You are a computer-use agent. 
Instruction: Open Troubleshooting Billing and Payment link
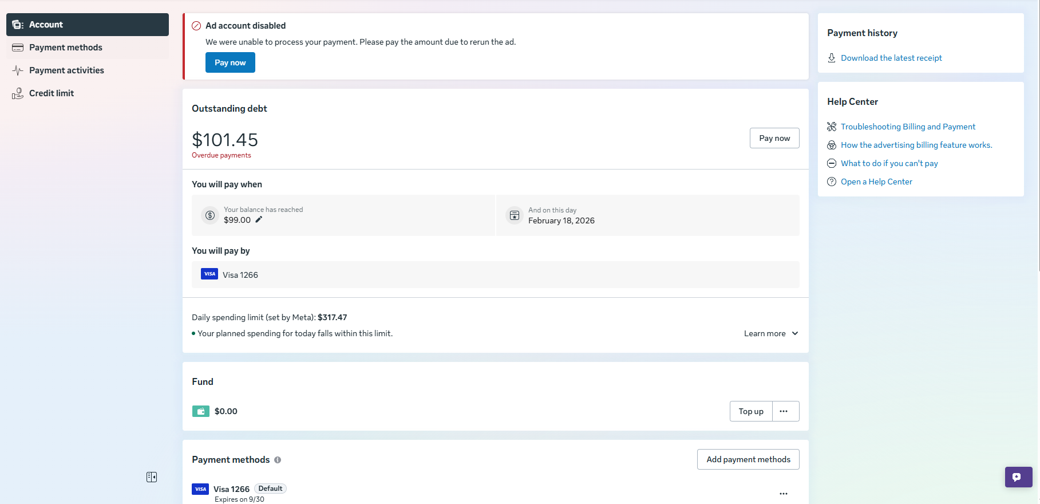tap(908, 127)
